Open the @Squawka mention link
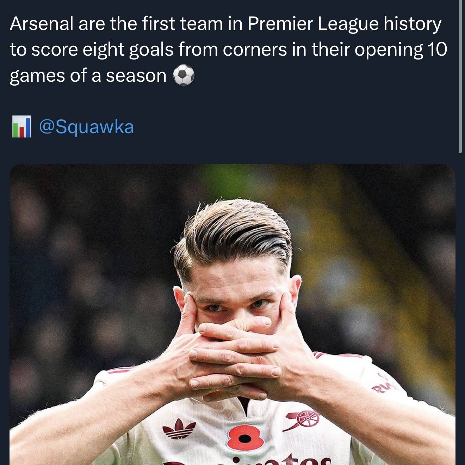 86,127
